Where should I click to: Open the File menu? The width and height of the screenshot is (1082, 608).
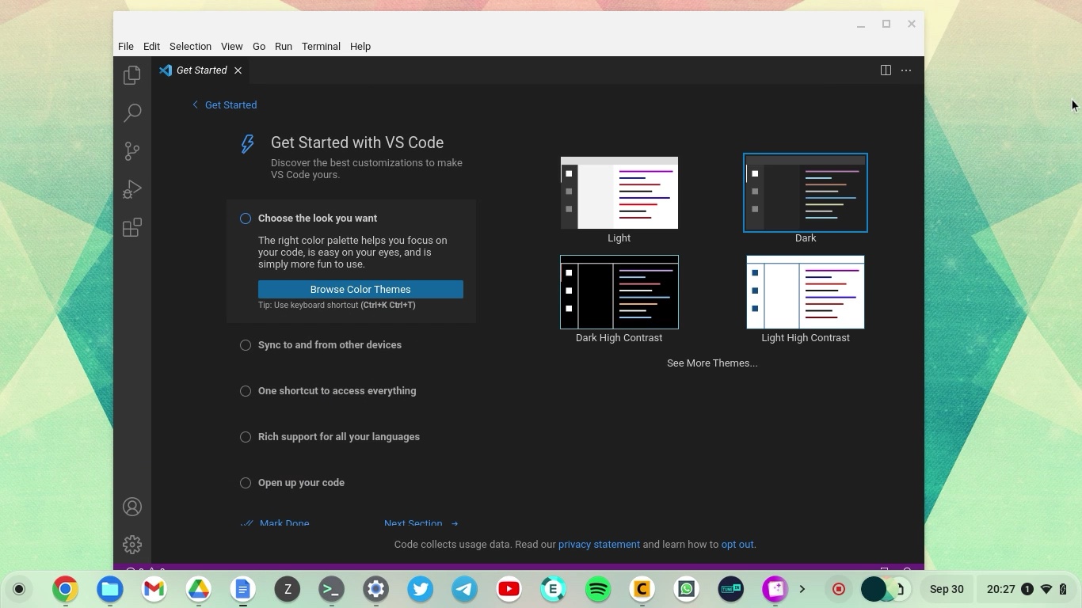pos(126,46)
